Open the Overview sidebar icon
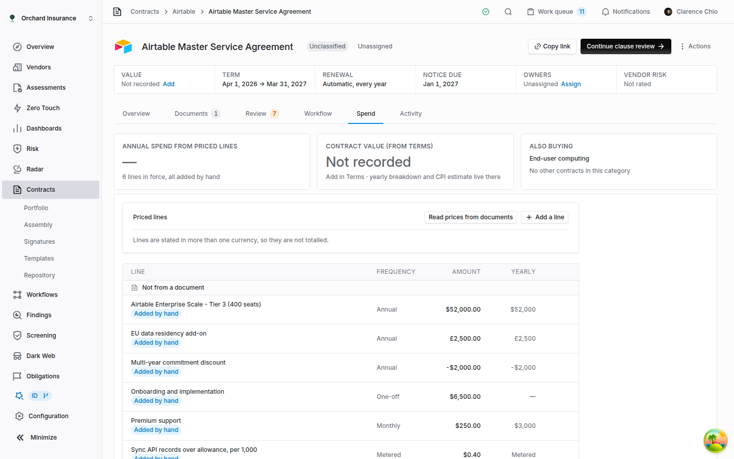Image resolution: width=734 pixels, height=459 pixels. click(x=17, y=47)
